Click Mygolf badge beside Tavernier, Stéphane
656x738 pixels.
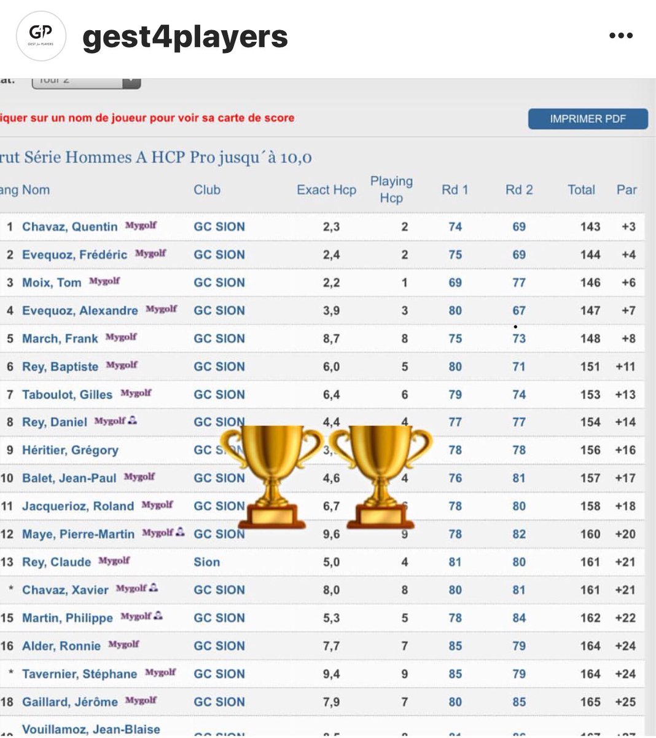160,672
